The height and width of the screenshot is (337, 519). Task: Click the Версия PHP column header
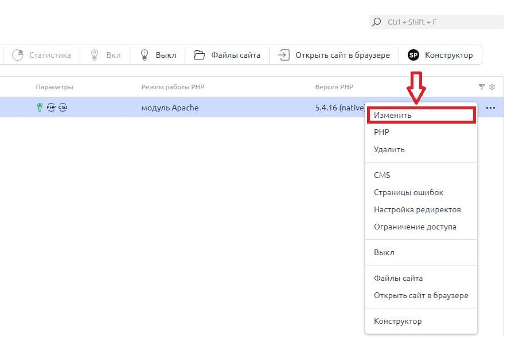334,87
